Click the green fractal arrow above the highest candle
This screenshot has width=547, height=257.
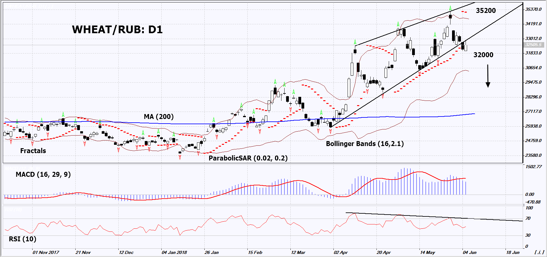[x=450, y=8]
